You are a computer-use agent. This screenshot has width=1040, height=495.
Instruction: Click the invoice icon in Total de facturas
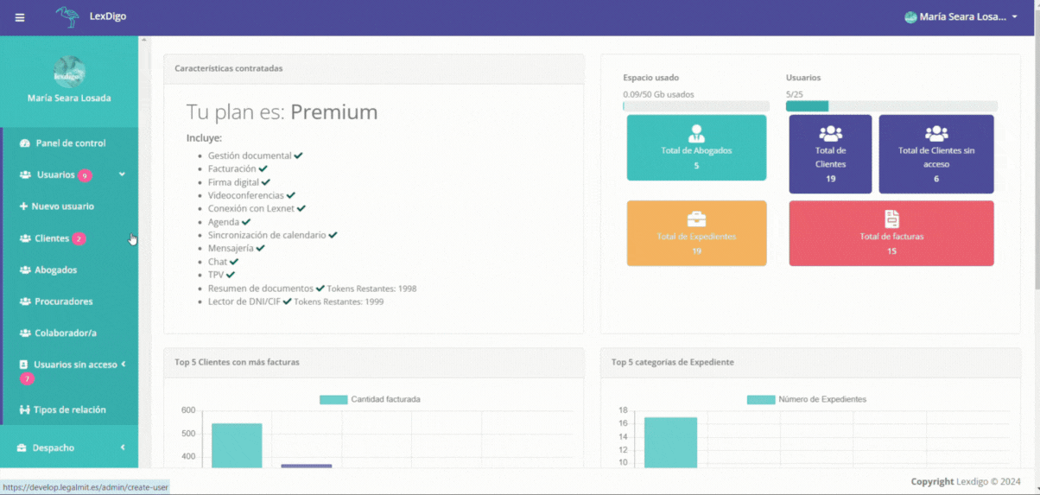coord(891,219)
